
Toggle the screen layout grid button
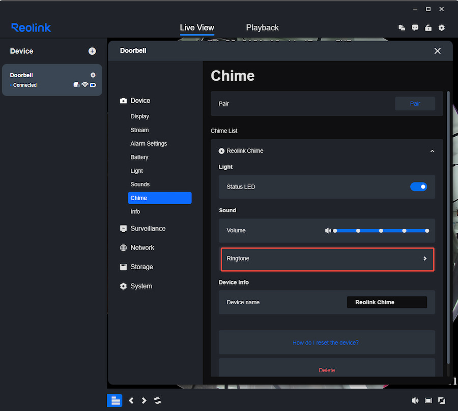click(x=114, y=400)
